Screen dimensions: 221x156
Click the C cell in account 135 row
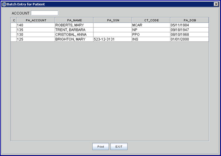click(14, 30)
